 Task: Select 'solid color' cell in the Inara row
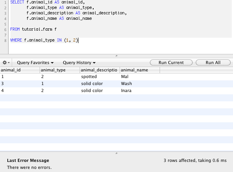point(100,90)
